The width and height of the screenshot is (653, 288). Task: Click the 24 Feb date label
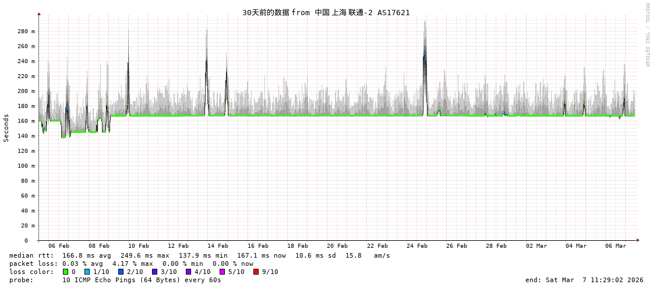(417, 246)
